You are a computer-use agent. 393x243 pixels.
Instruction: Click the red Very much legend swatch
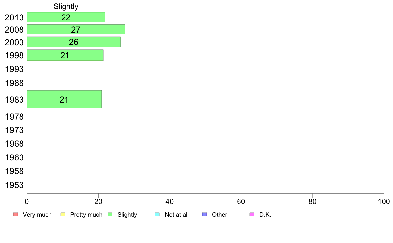pyautogui.click(x=16, y=215)
